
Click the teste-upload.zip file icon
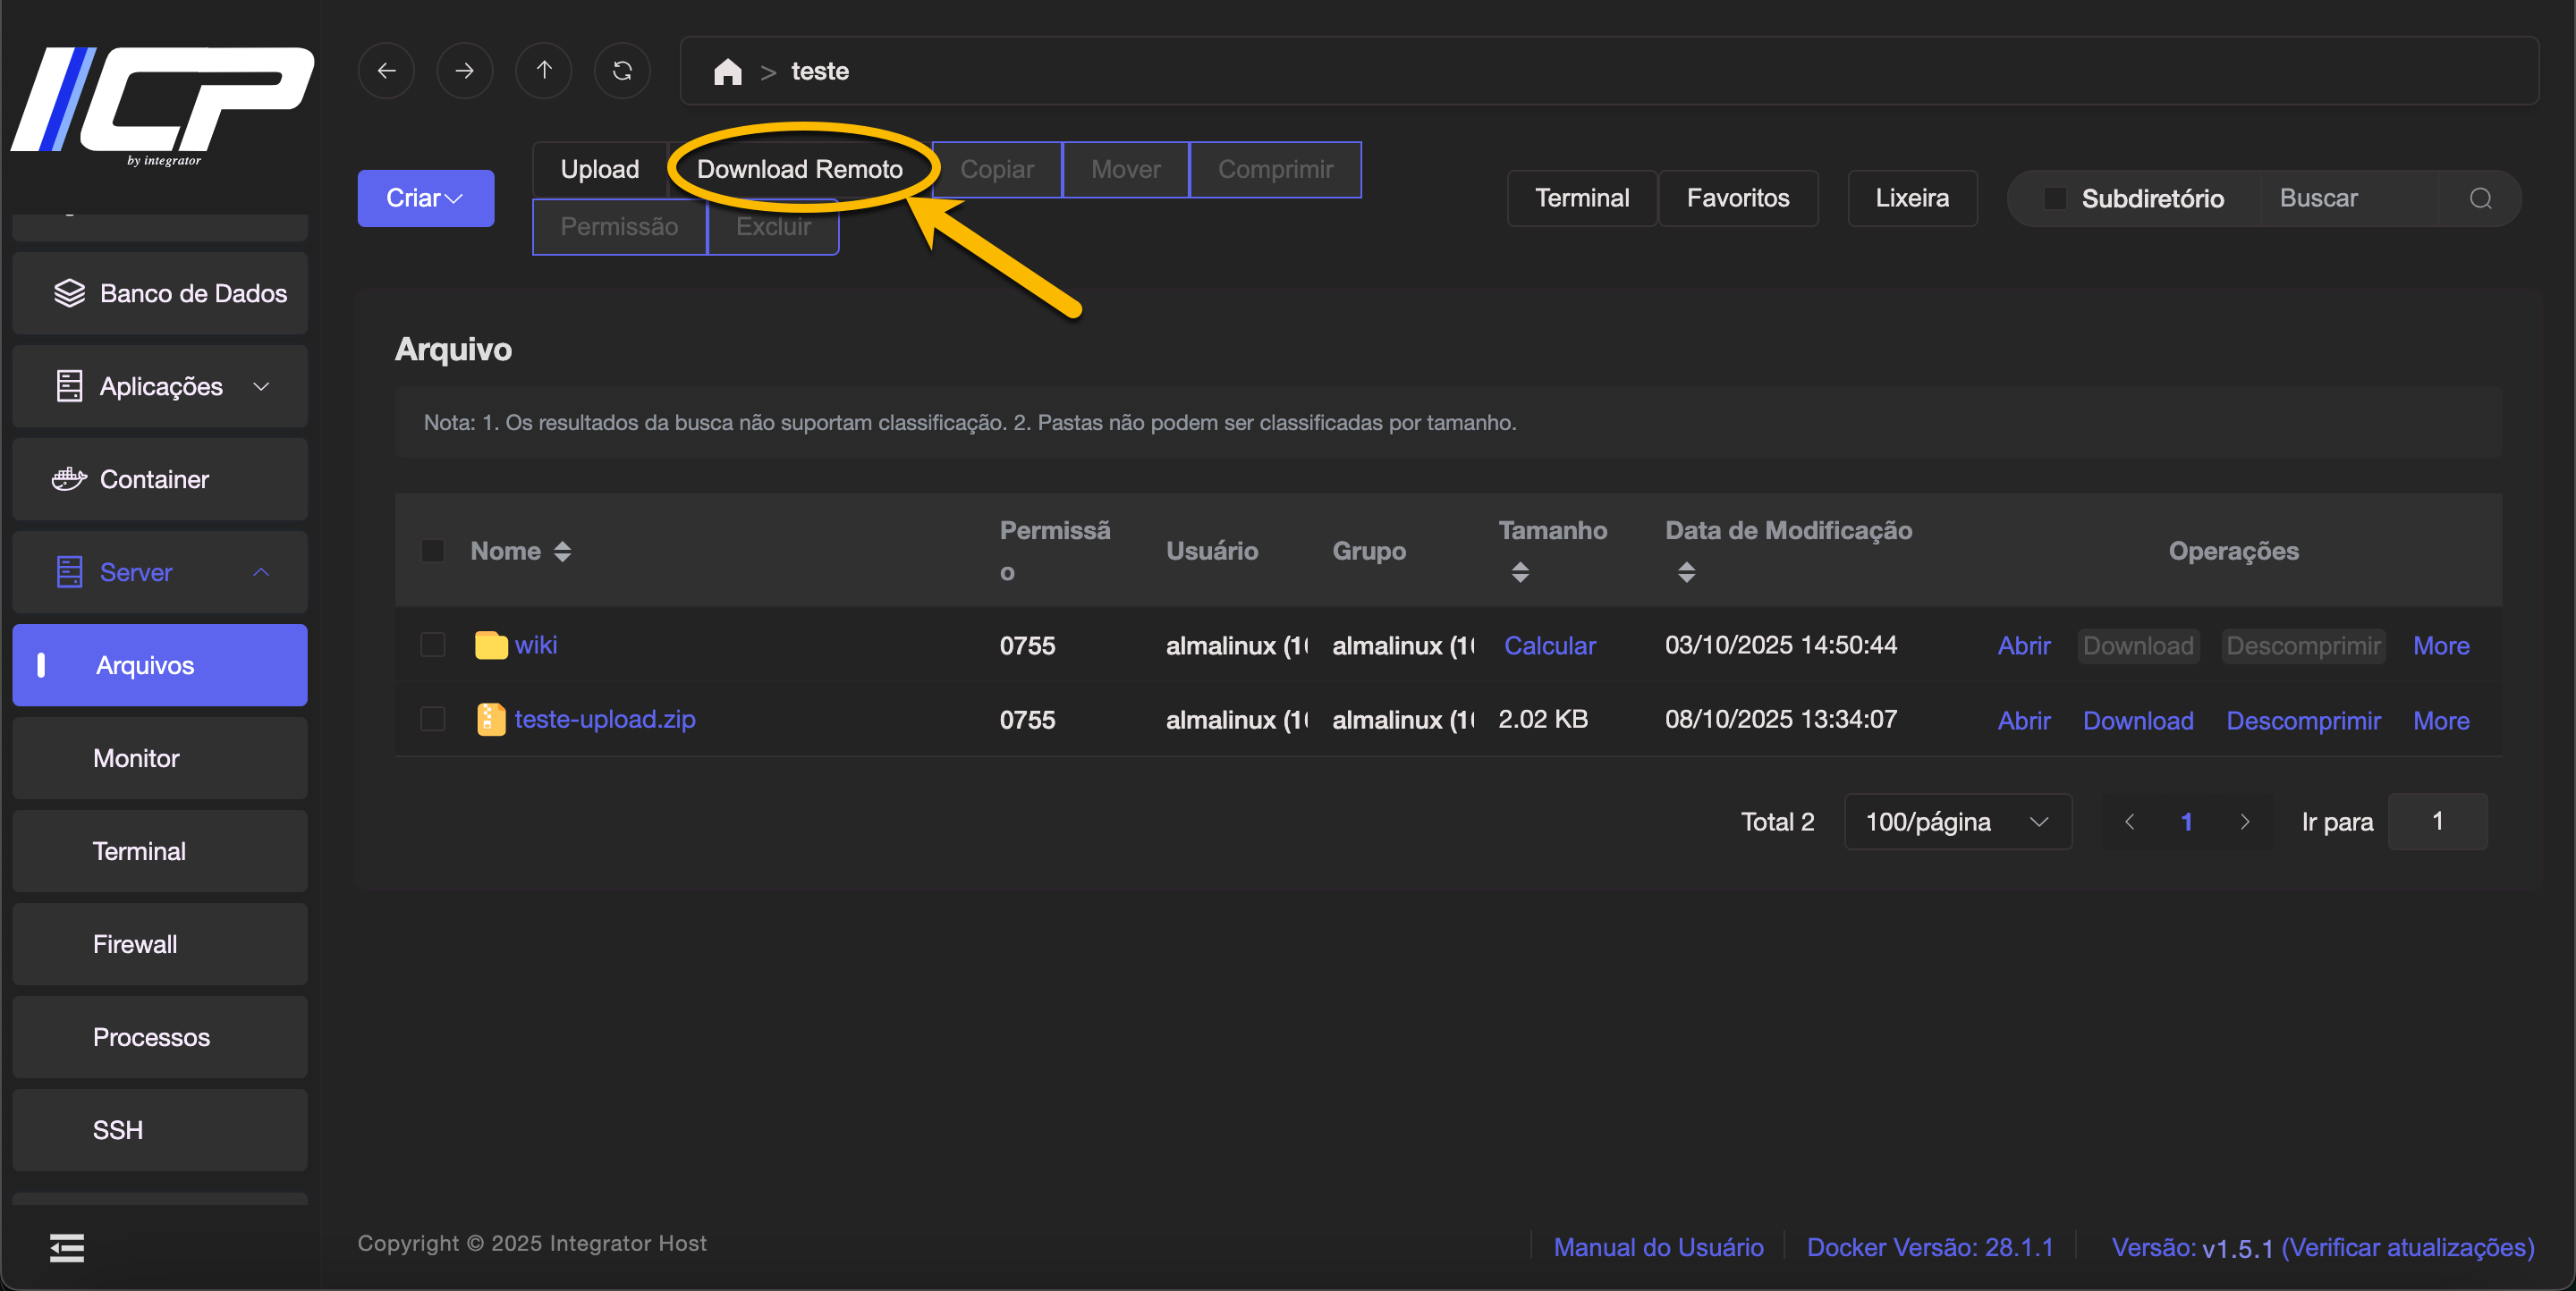point(490,720)
